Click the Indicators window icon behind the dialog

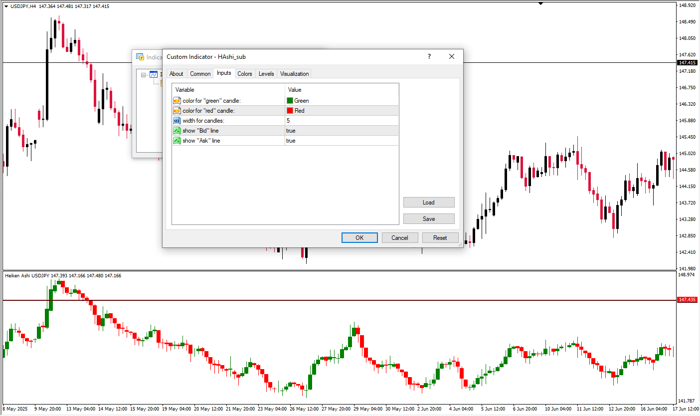[x=140, y=57]
